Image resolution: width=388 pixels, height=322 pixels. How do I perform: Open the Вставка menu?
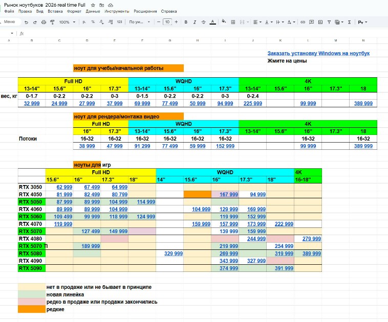click(55, 11)
